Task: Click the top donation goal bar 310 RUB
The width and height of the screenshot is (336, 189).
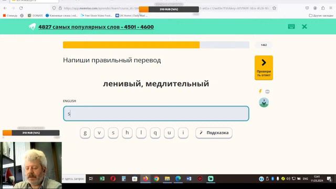Action: (169, 9)
